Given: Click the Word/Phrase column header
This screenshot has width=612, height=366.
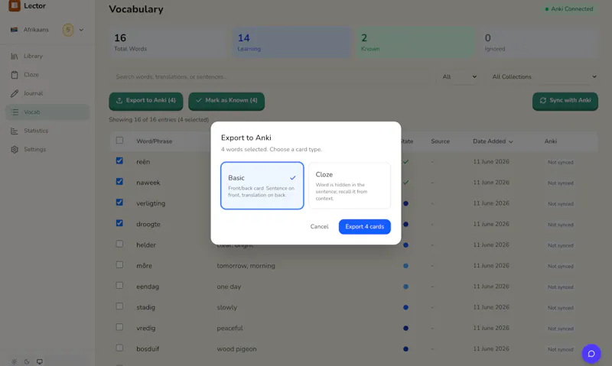Looking at the screenshot, I should coord(155,141).
